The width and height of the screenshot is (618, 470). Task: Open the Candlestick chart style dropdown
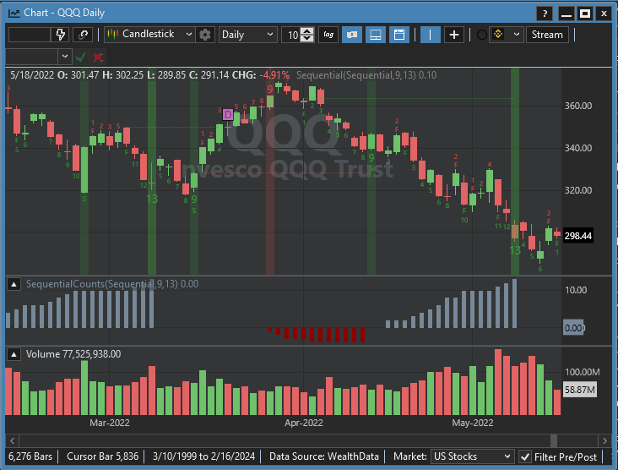(x=149, y=35)
